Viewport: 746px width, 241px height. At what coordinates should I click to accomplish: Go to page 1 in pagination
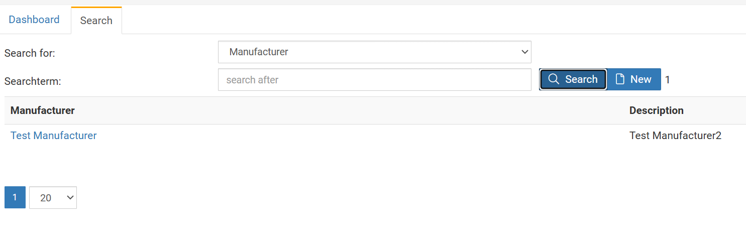click(15, 197)
